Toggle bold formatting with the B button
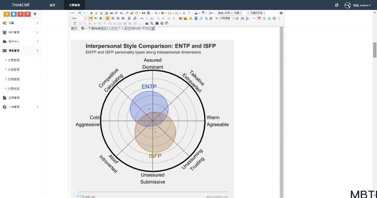The width and height of the screenshot is (377, 198). click(x=91, y=13)
